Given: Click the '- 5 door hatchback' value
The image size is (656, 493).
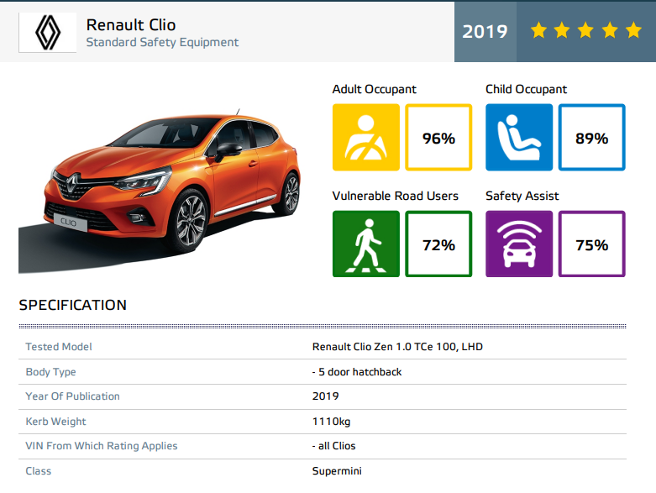Looking at the screenshot, I should [357, 372].
